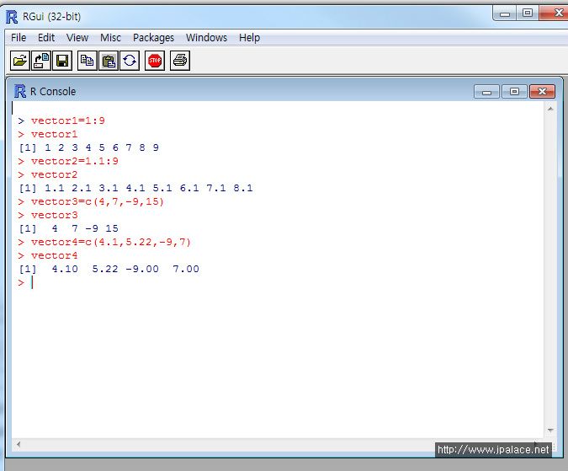The height and width of the screenshot is (471, 568).
Task: Click the R icon in R Console title bar
Action: pyautogui.click(x=20, y=91)
